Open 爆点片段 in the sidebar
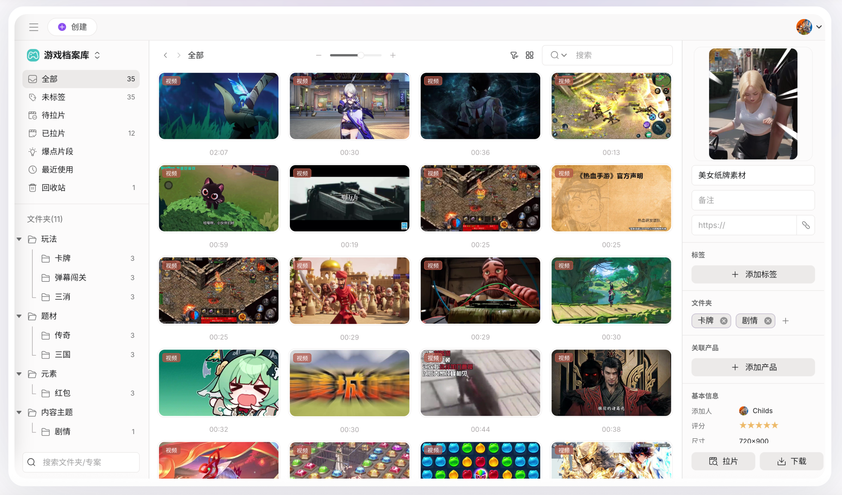842x495 pixels. pyautogui.click(x=57, y=152)
